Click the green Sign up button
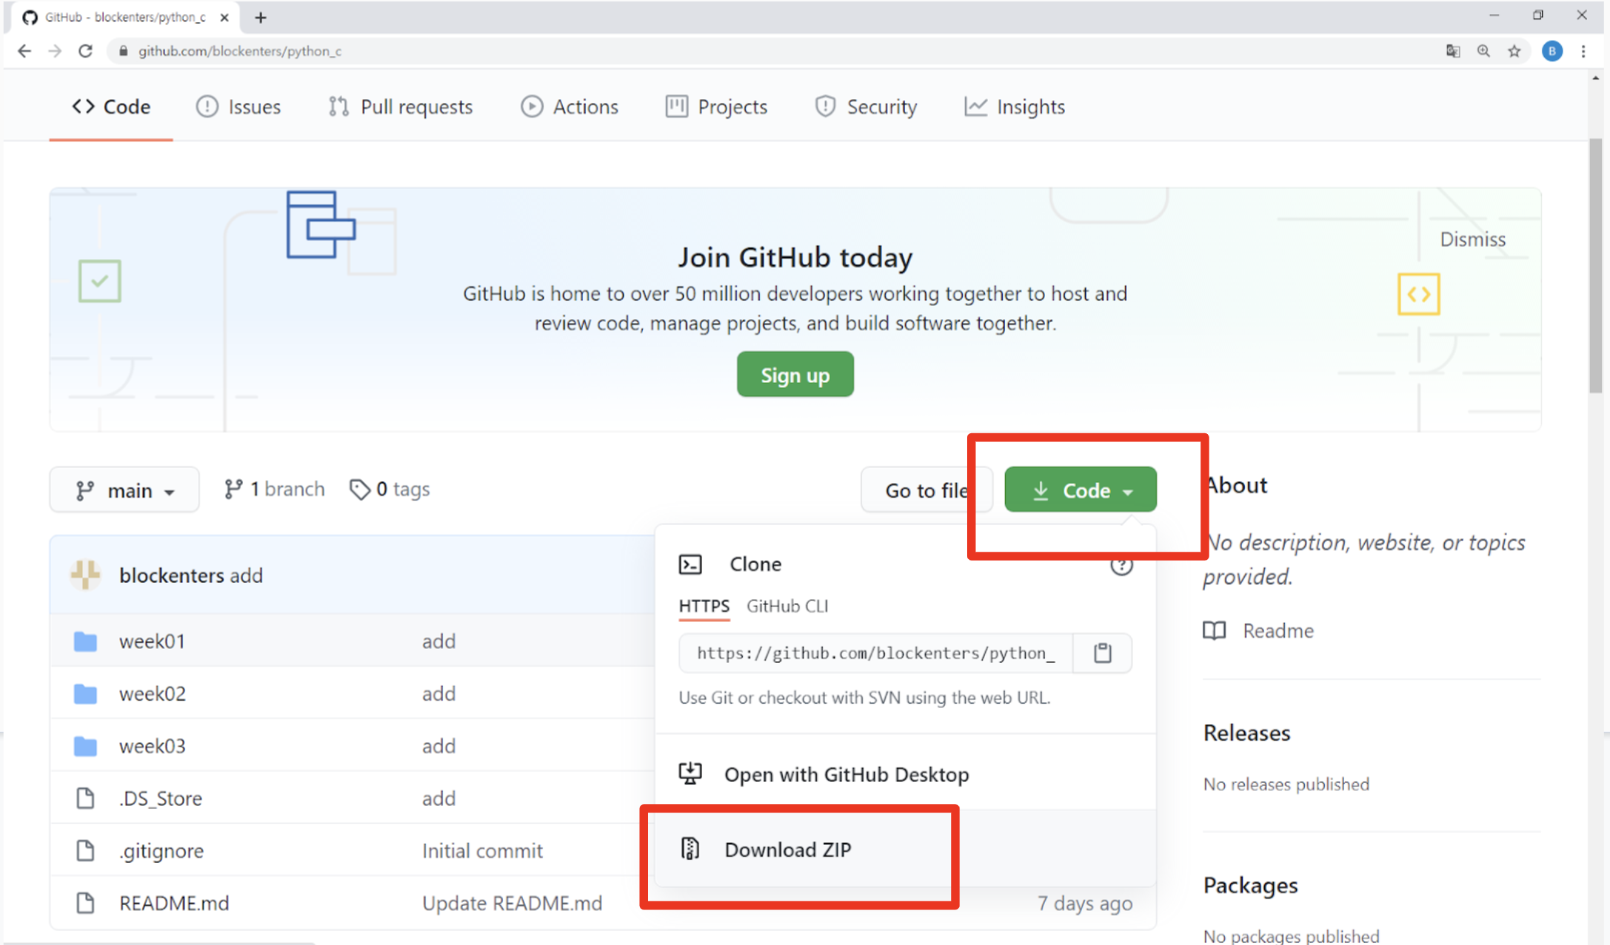1610x945 pixels. click(795, 375)
